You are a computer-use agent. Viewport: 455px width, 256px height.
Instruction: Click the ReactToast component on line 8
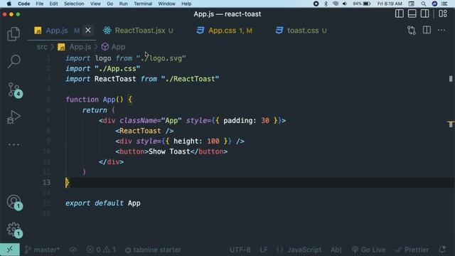[140, 131]
